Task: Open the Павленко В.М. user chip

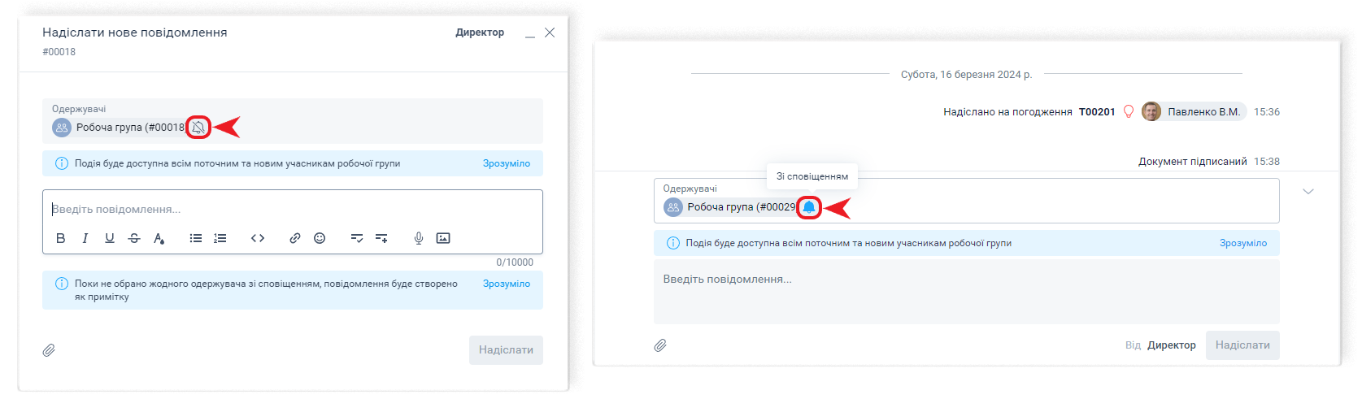Action: [1194, 112]
